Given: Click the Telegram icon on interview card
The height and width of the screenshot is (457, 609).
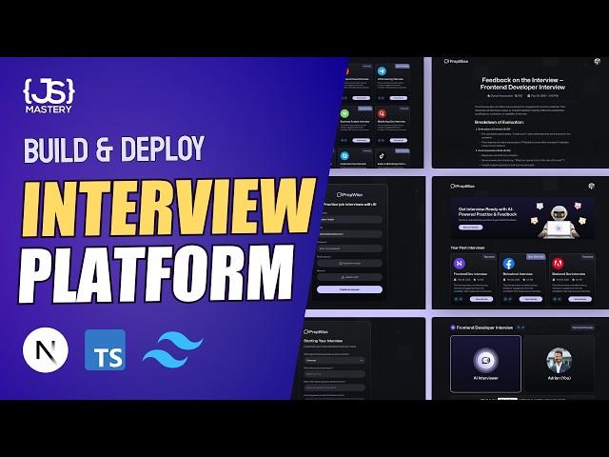Looking at the screenshot, I should click(x=382, y=71).
